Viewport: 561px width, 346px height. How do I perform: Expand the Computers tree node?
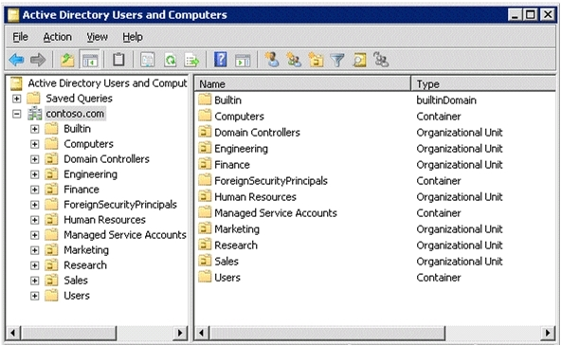tap(35, 144)
